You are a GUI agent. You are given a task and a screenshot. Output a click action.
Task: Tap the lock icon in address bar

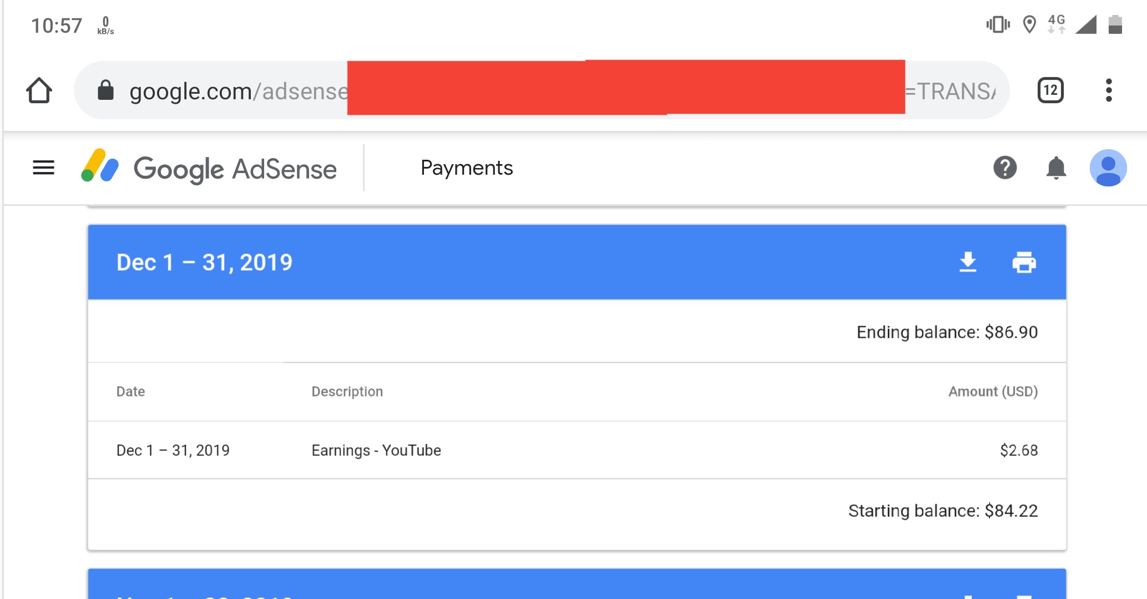105,90
